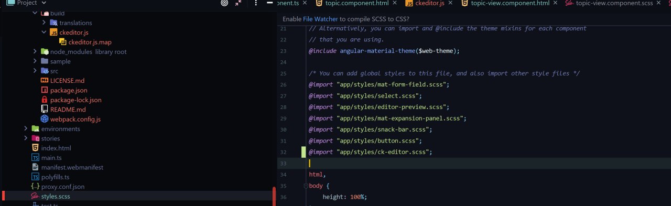Click the file icon of manifest.webmanifest
The width and height of the screenshot is (671, 206).
[35, 167]
